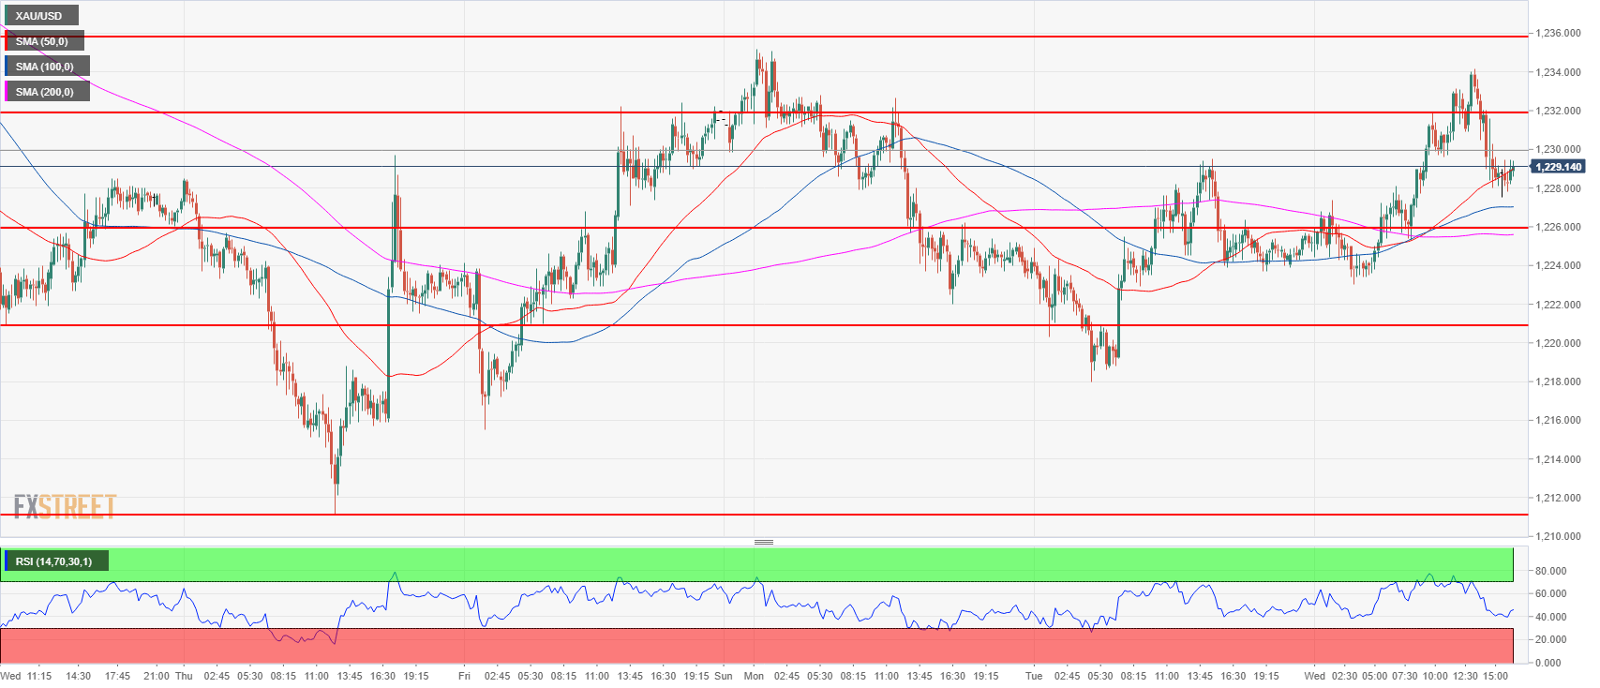Click the 80.000 RSI axis label

pos(1550,571)
